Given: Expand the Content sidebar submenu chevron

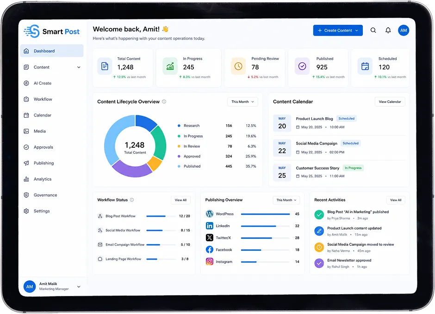Looking at the screenshot, I should [79, 67].
